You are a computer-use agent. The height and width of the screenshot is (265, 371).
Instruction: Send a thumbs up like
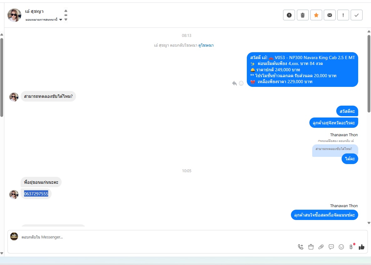pyautogui.click(x=361, y=247)
